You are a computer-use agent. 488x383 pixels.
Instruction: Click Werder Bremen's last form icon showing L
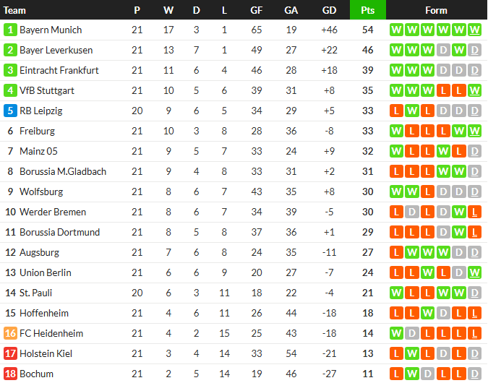click(474, 212)
